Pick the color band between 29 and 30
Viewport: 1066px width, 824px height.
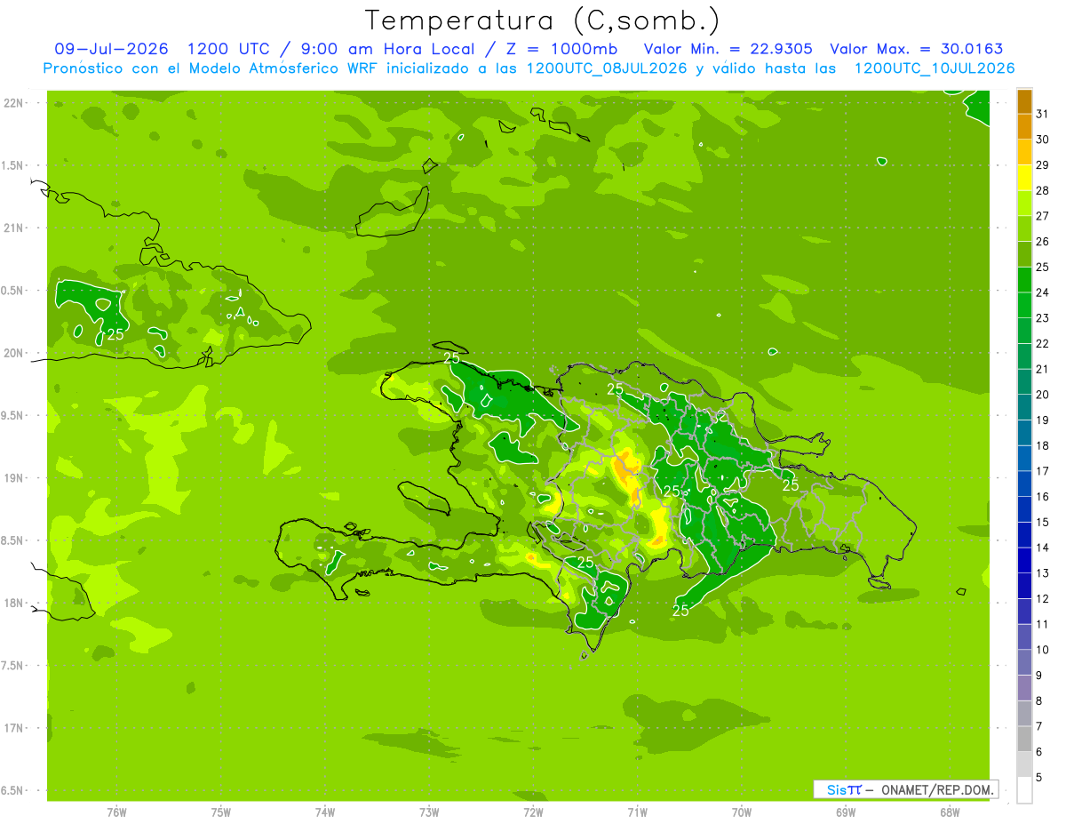(1024, 153)
